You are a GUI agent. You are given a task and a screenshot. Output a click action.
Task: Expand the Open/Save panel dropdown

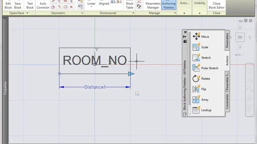[27, 13]
